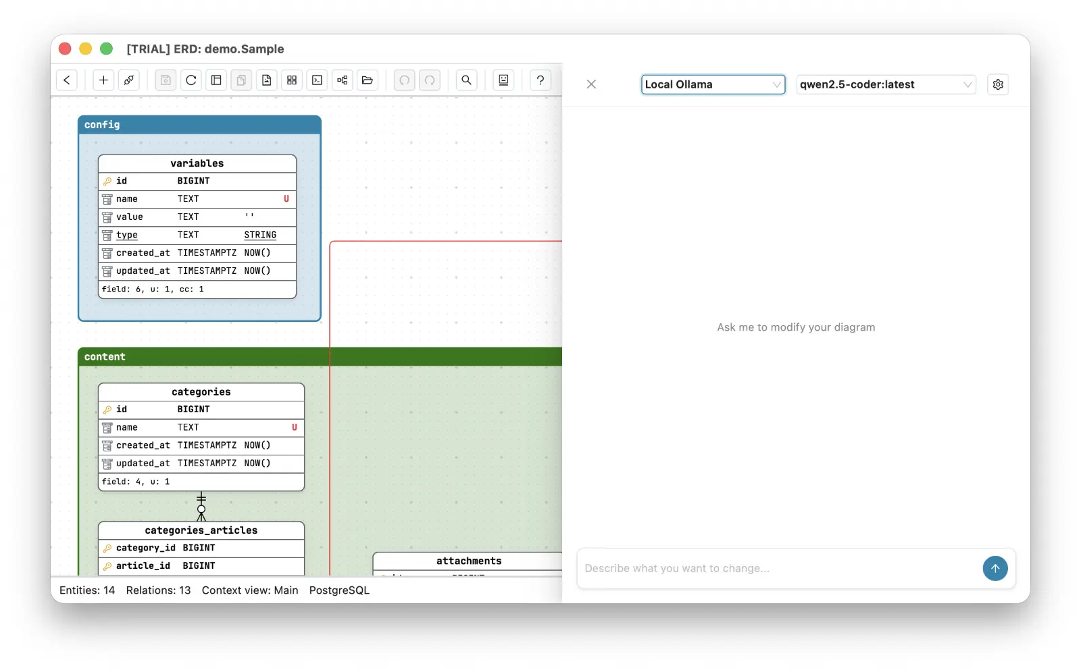Click created_at row in categories table
Viewport: 1081px width, 670px height.
[201, 445]
